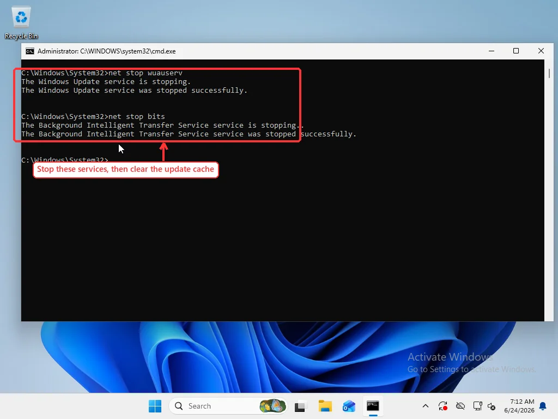This screenshot has height=419, width=558.
Task: Click the 'Transfer Service service was stopped successfully' line
Action: (x=189, y=134)
